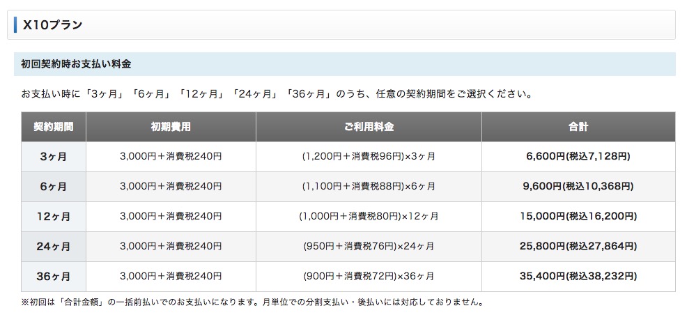This screenshot has width=687, height=315.
Task: Click the 9,600円(税込10,368円) total cell
Action: point(578,187)
